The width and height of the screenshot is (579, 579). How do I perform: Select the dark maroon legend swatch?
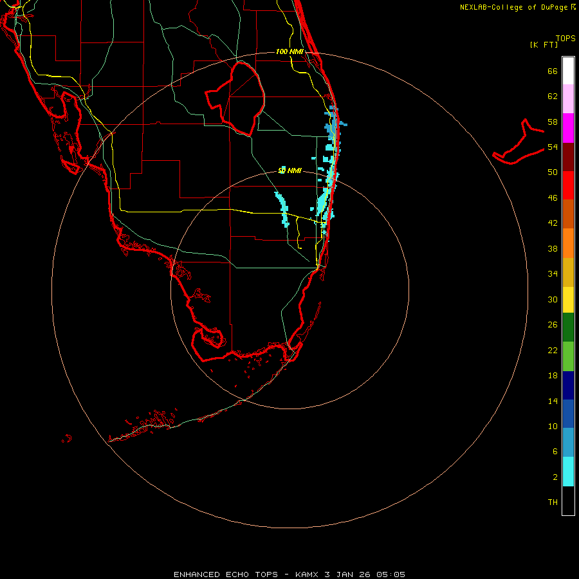pyautogui.click(x=568, y=157)
